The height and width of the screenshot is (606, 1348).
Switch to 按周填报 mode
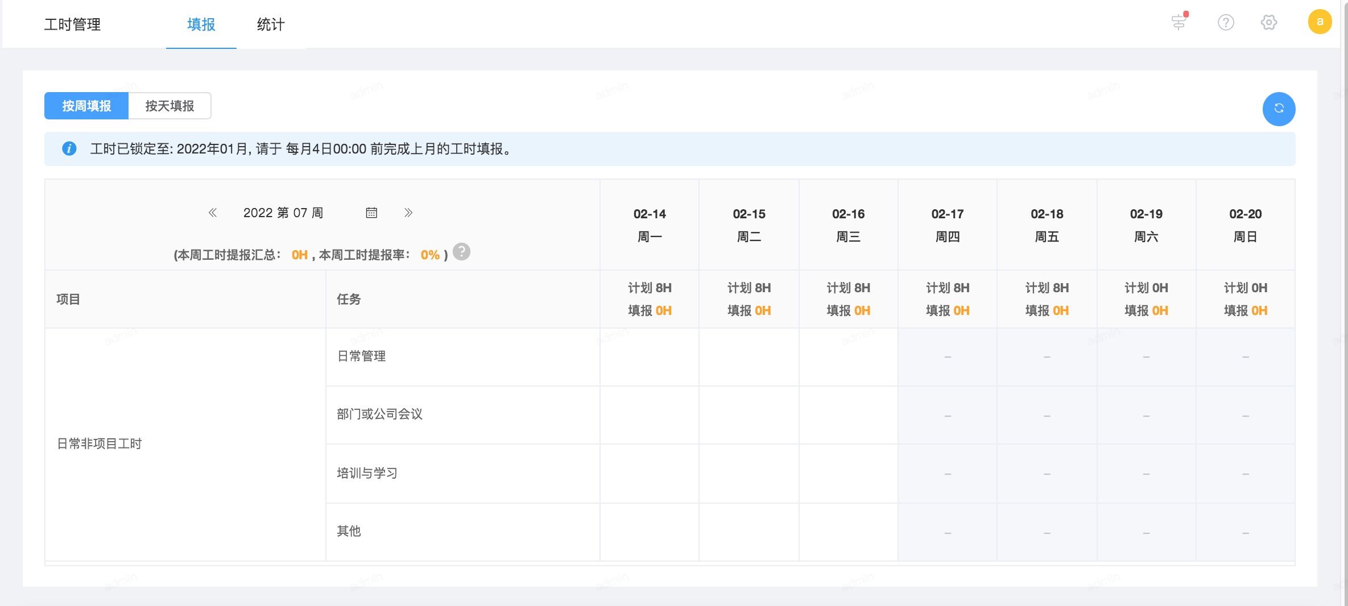coord(86,106)
